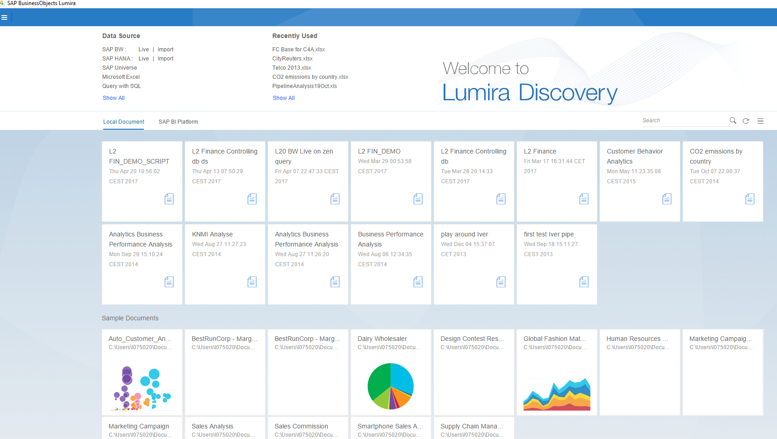Open Marketing Campaign sample in bottom row
Image resolution: width=777 pixels, height=439 pixels.
click(x=142, y=428)
